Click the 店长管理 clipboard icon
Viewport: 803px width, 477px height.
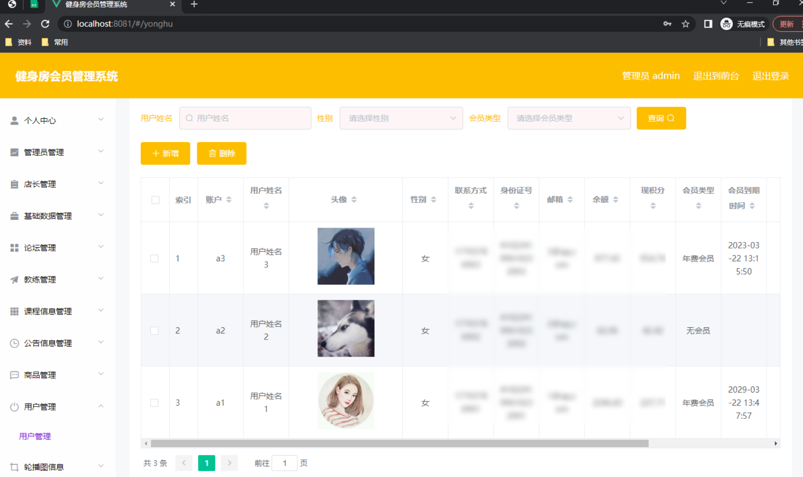[x=14, y=184]
